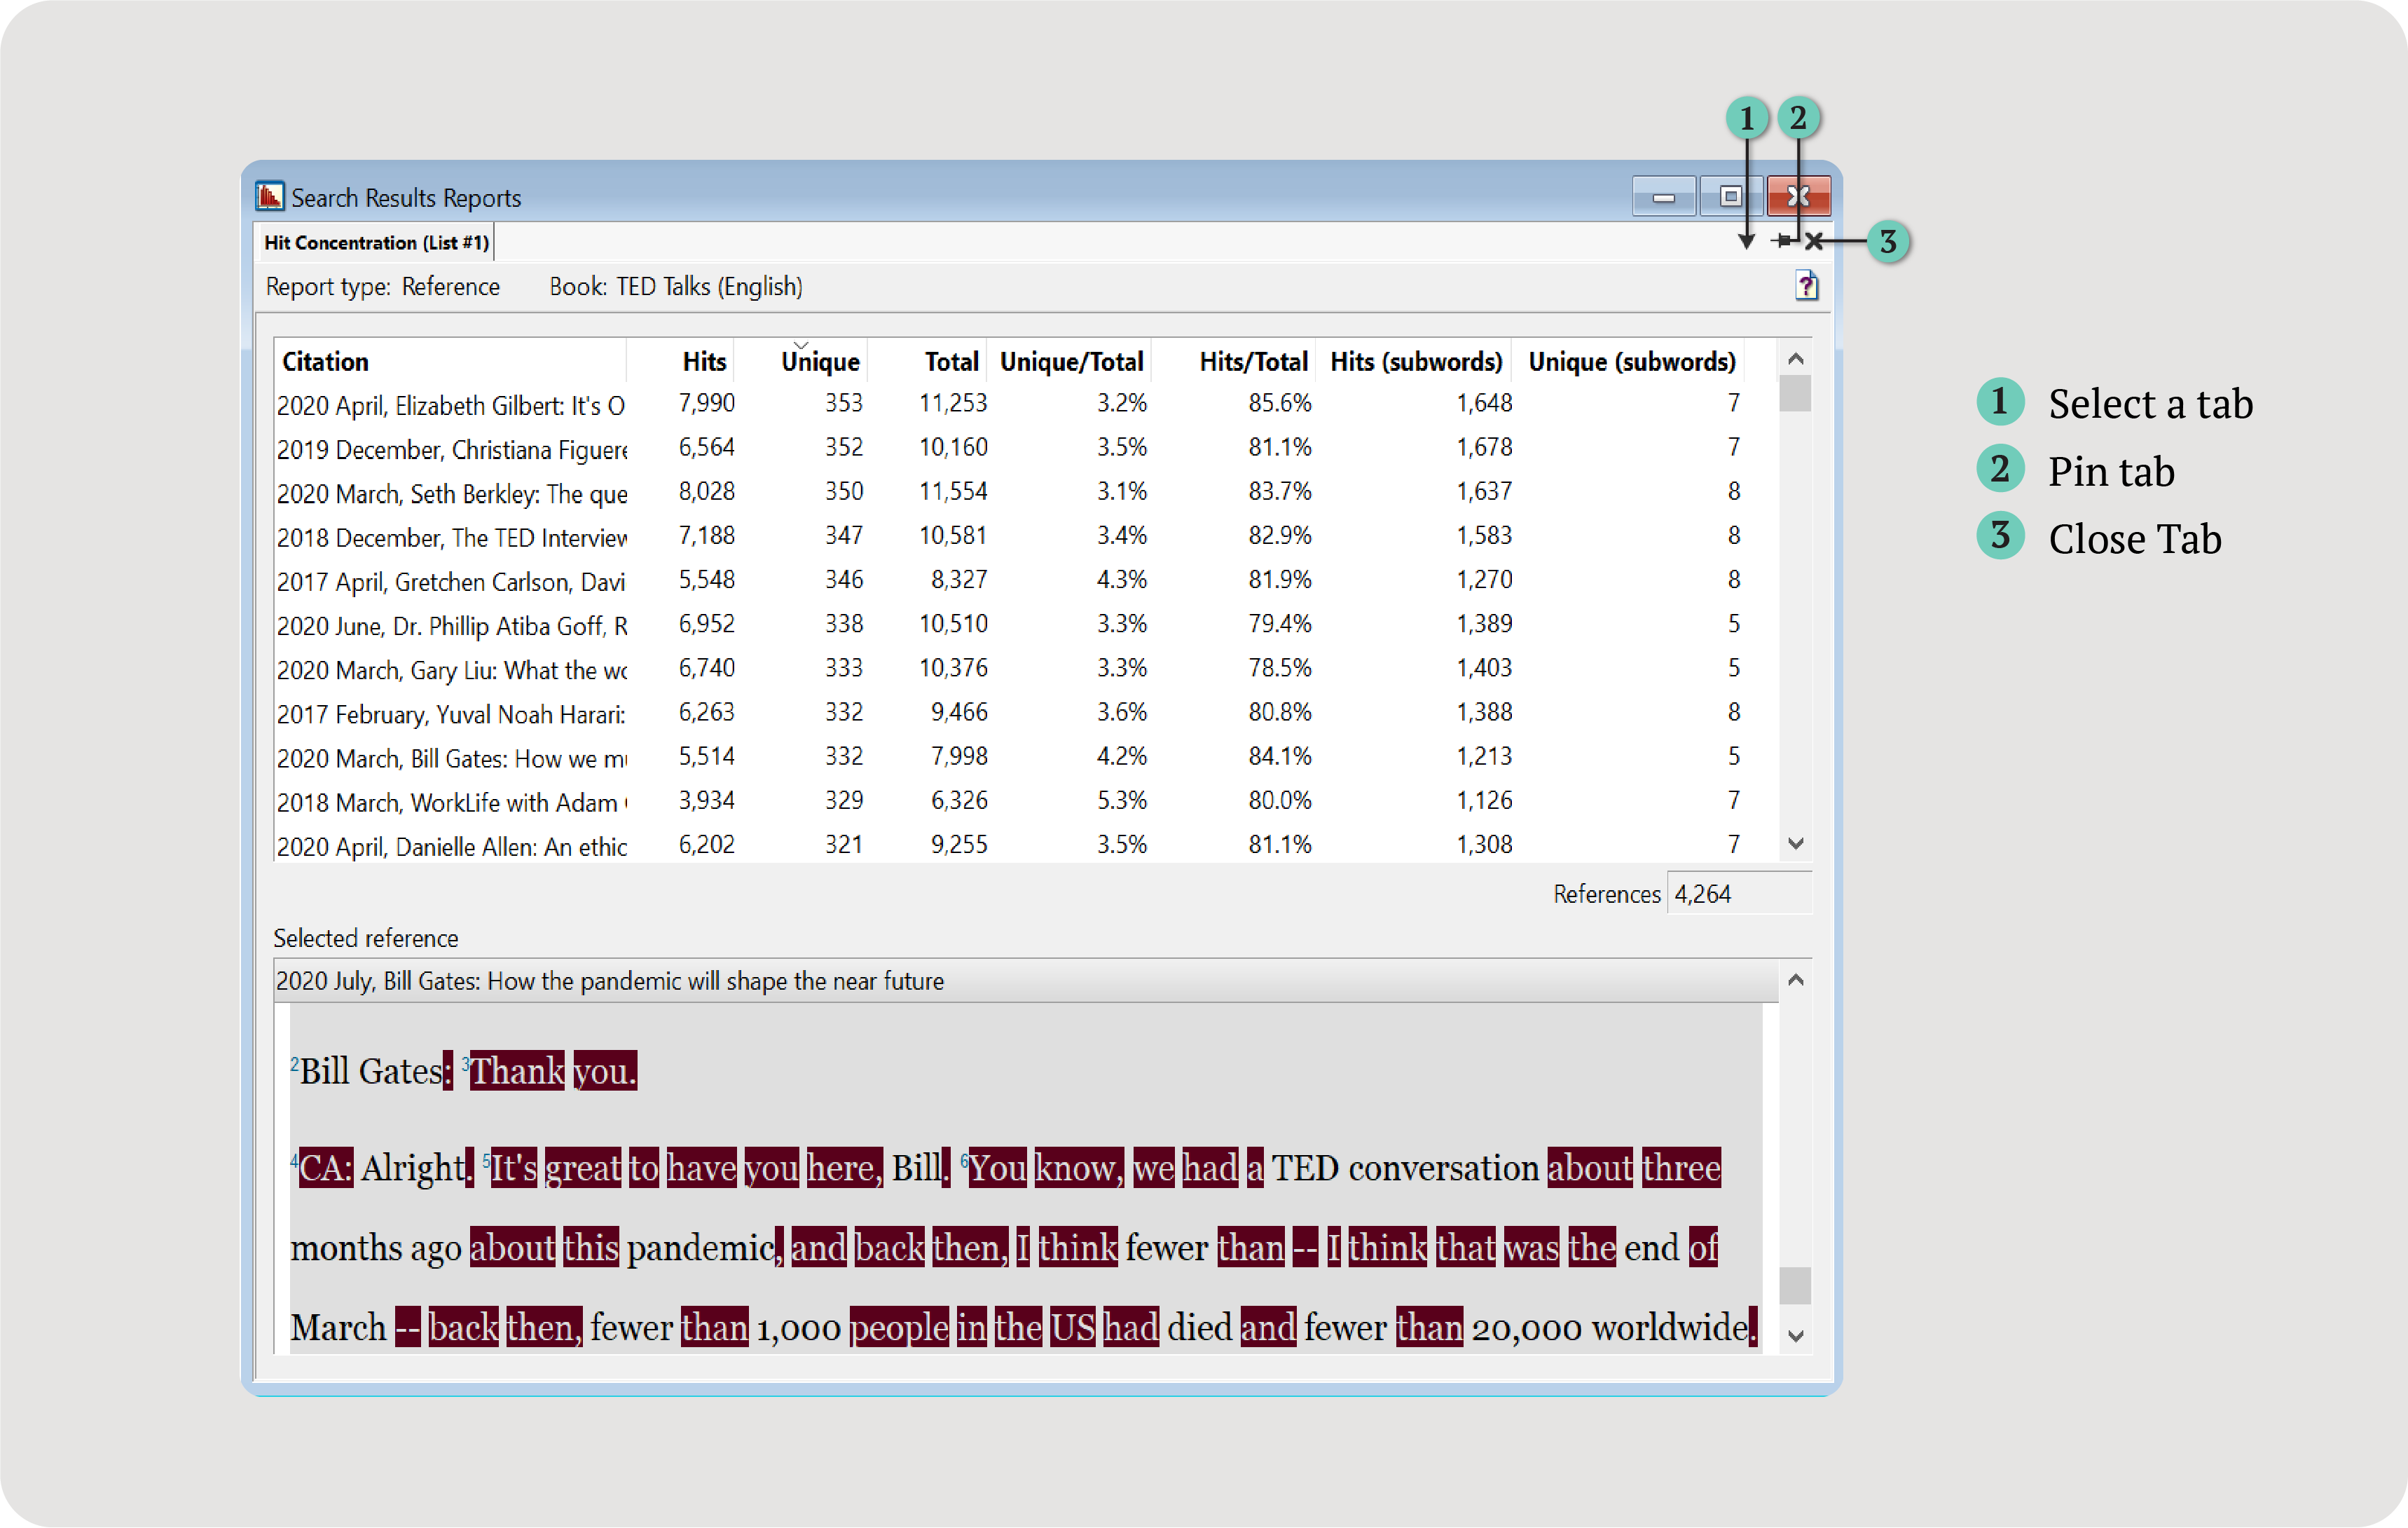Screen dimensions: 2408x1528
Task: Open the select-a-tab dropdown arrow
Action: coord(1746,241)
